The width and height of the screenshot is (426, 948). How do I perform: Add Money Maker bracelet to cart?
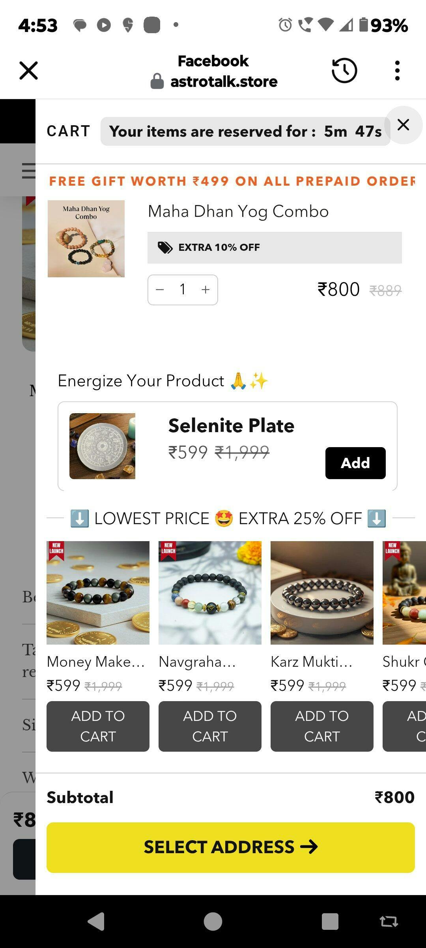point(98,726)
